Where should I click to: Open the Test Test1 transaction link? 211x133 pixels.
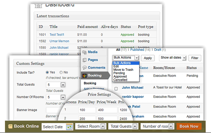click(57, 35)
